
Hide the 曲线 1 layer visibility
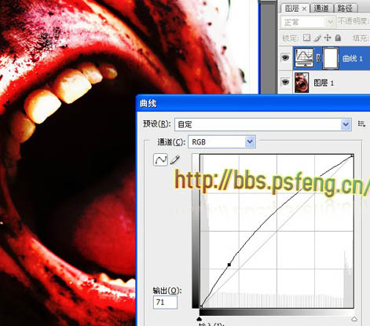[285, 57]
